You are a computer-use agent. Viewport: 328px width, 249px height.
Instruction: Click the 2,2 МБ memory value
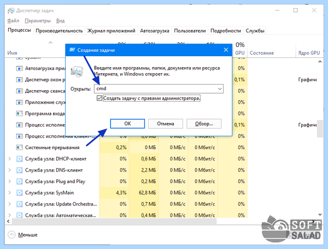(148, 170)
